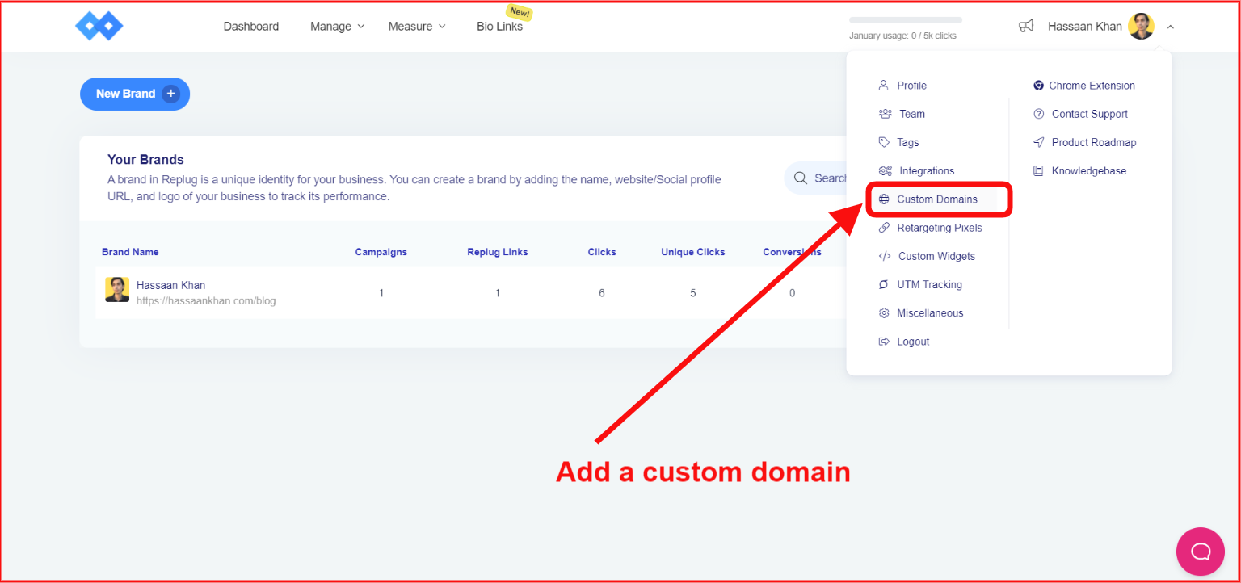Click the Replug diamond logo

[x=99, y=27]
